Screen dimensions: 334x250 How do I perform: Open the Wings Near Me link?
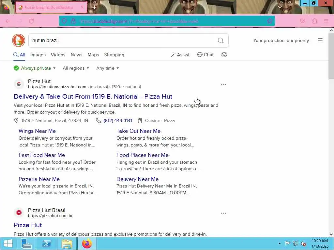pyautogui.click(x=37, y=131)
